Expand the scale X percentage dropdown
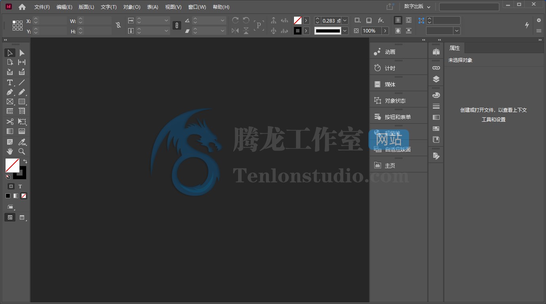Screen dimensions: 546x304 [166, 20]
